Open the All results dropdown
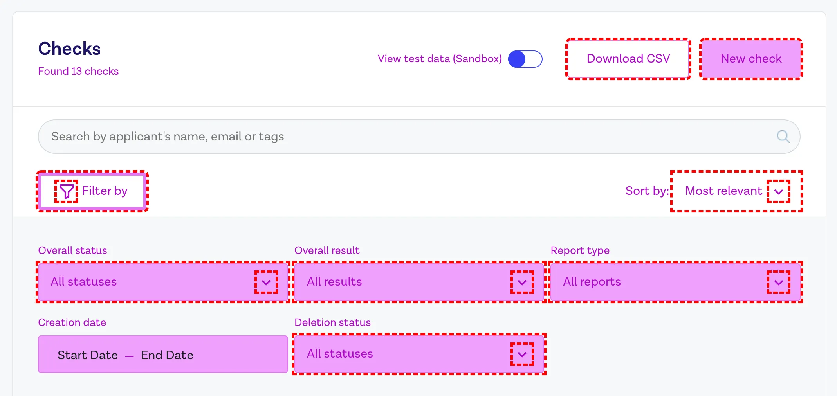The width and height of the screenshot is (837, 396). (419, 282)
